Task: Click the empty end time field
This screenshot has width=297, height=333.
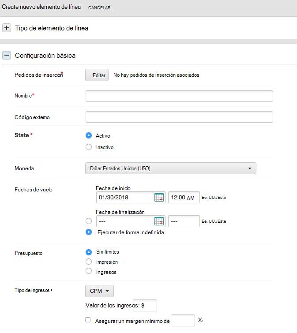Action: point(184,221)
